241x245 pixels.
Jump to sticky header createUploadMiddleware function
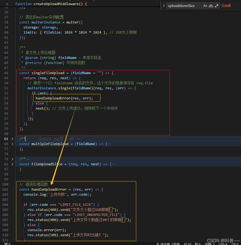[x=51, y=4]
